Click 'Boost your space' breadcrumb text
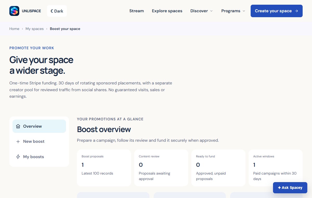 coord(65,29)
